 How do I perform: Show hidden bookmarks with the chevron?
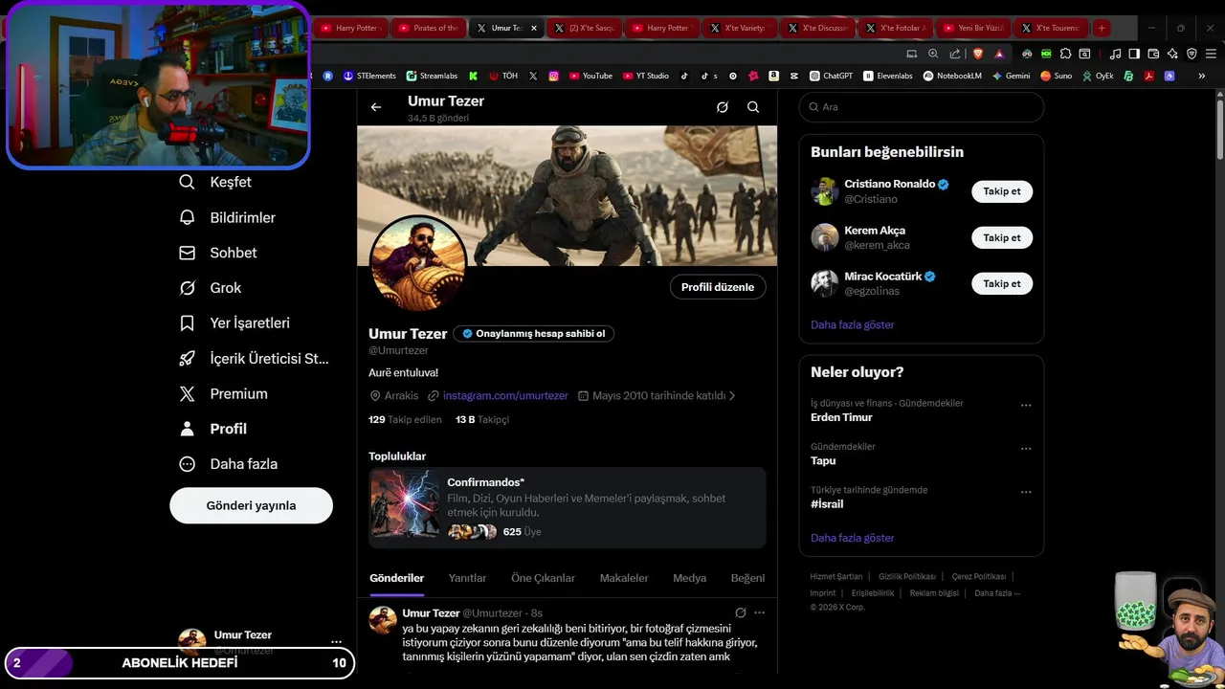point(1201,76)
